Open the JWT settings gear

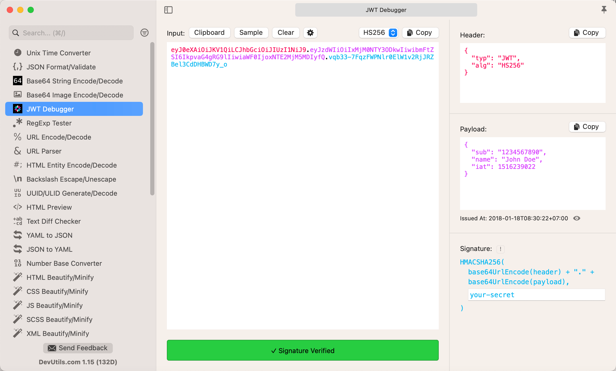pos(310,33)
